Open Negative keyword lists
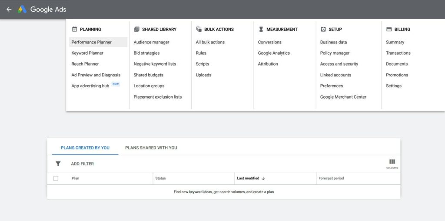The width and height of the screenshot is (445, 221). pos(155,64)
